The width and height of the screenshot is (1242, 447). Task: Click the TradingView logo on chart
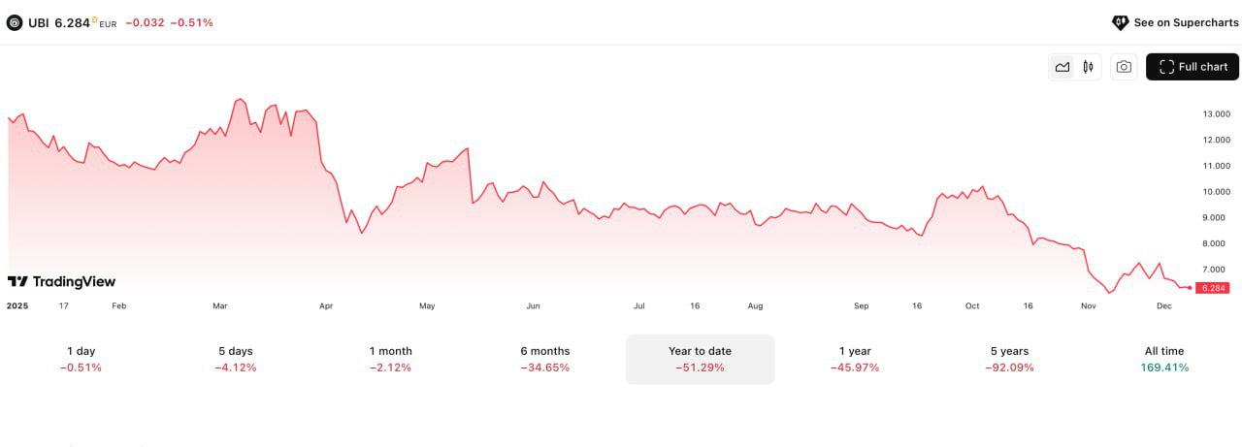pos(61,281)
